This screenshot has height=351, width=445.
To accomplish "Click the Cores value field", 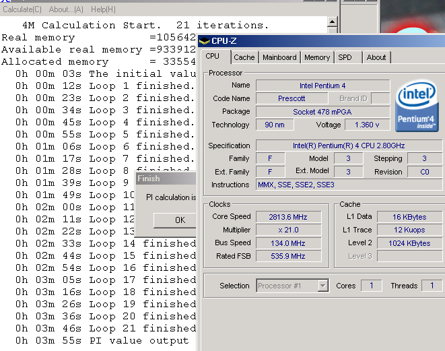I will coord(371,286).
